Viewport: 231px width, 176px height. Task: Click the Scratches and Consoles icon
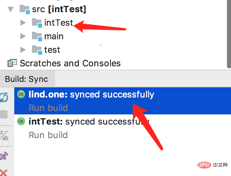point(12,63)
